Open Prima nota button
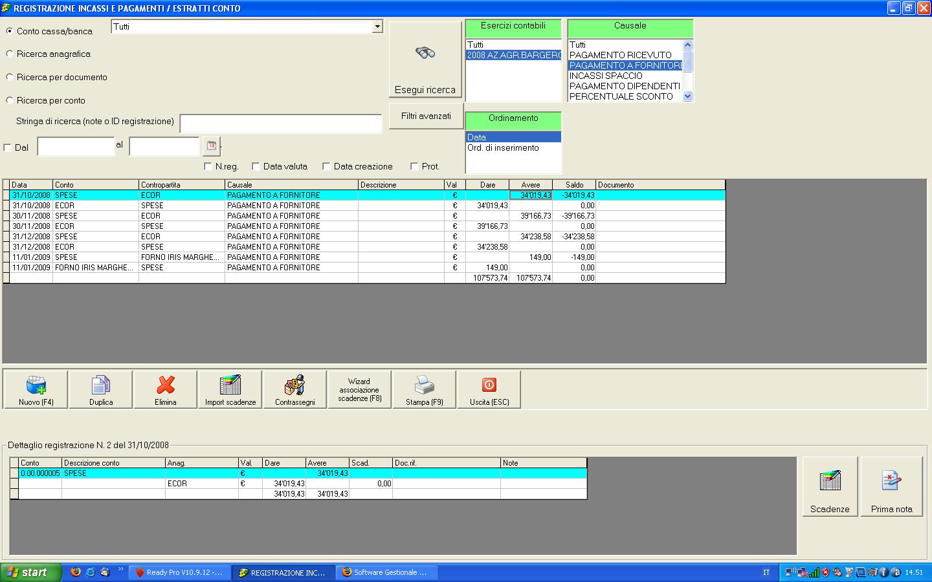This screenshot has height=582, width=932. 892,486
